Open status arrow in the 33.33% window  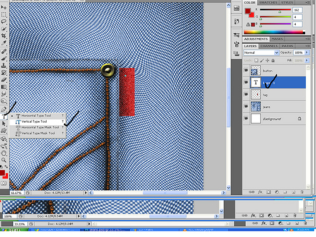click(x=89, y=224)
